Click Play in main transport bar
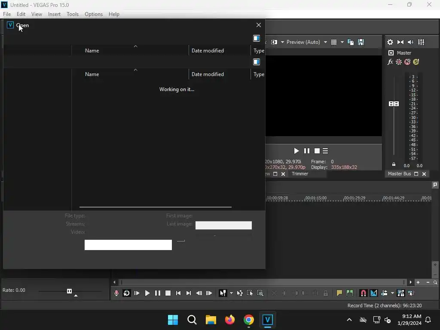The height and width of the screenshot is (330, 440). pos(147,293)
